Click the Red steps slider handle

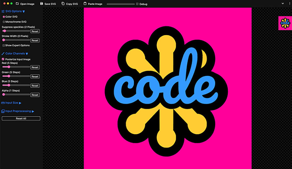click(x=9, y=67)
